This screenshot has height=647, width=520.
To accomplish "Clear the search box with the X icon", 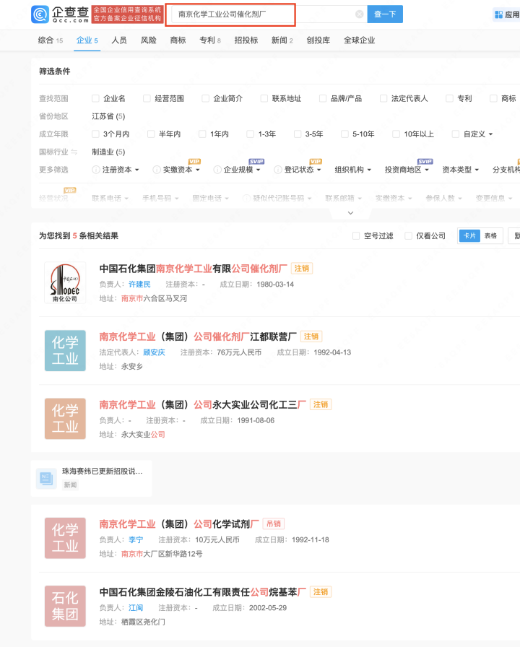I will [x=360, y=14].
